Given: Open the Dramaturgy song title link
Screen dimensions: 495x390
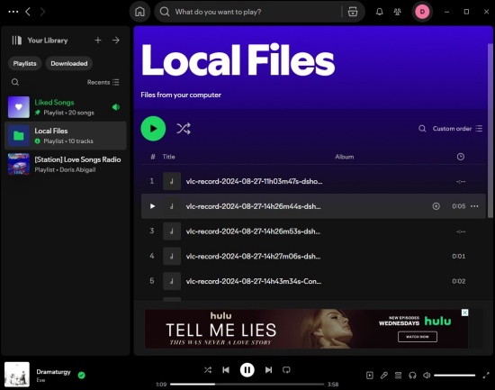Looking at the screenshot, I should [x=53, y=372].
